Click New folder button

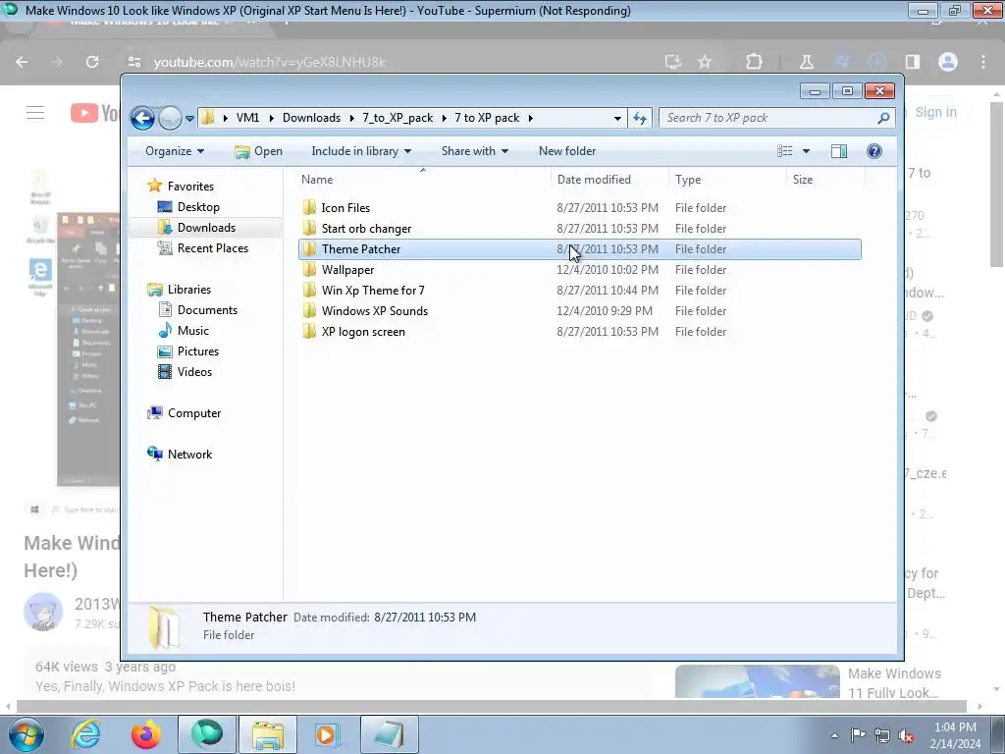click(x=567, y=151)
